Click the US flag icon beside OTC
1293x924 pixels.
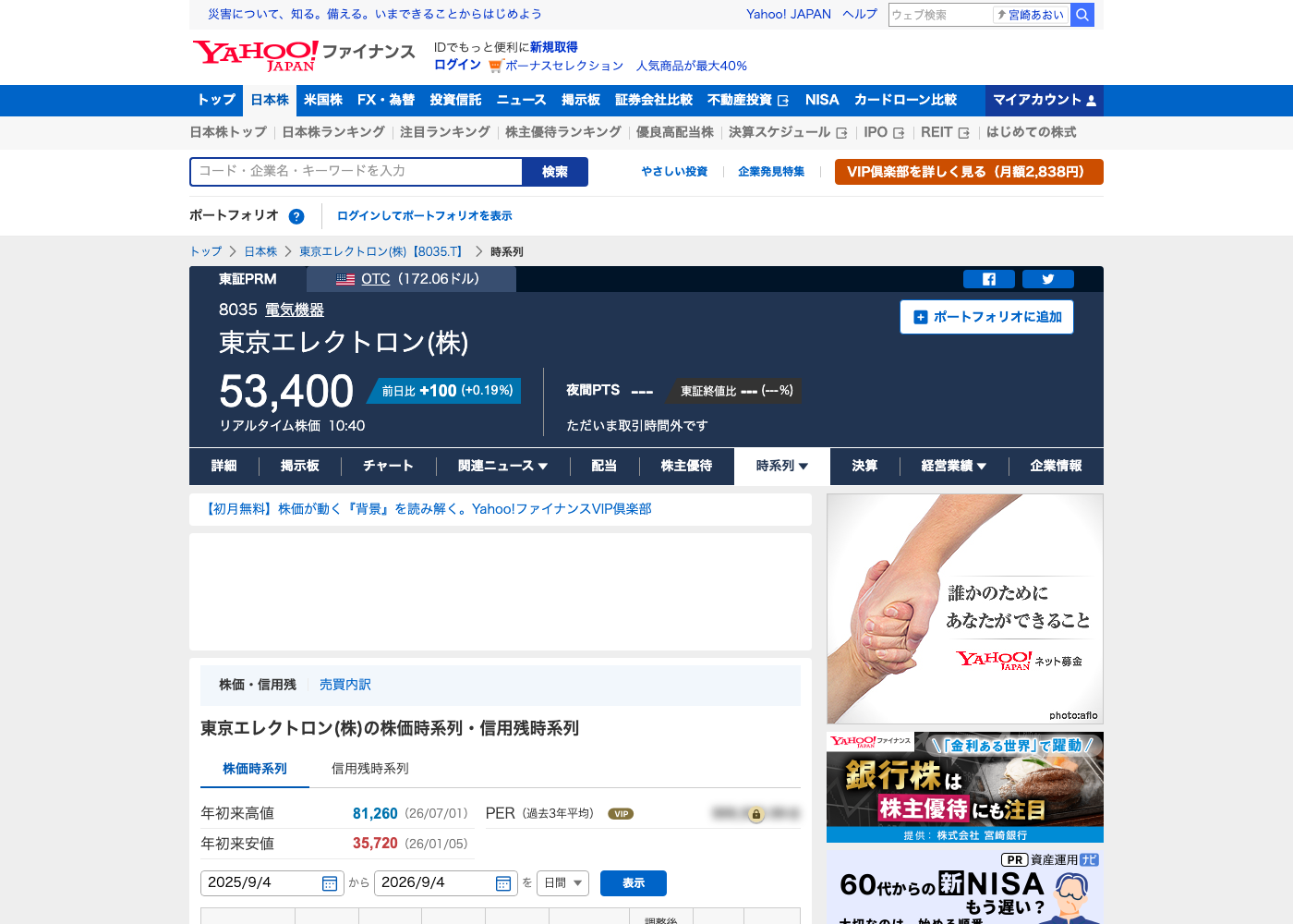345,279
